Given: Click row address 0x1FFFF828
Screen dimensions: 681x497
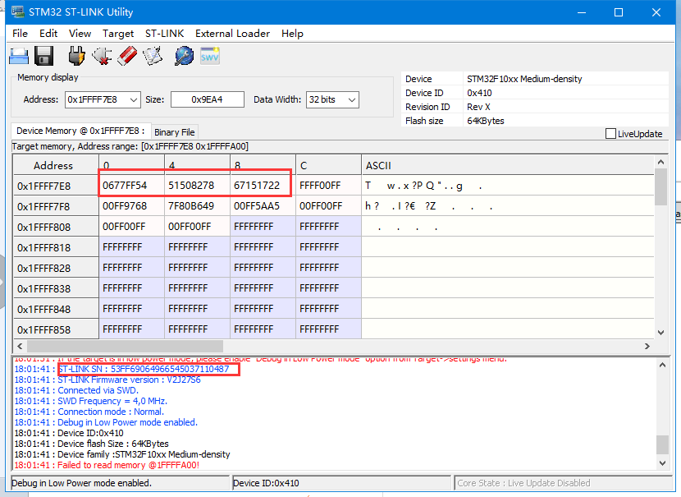Looking at the screenshot, I should 56,268.
